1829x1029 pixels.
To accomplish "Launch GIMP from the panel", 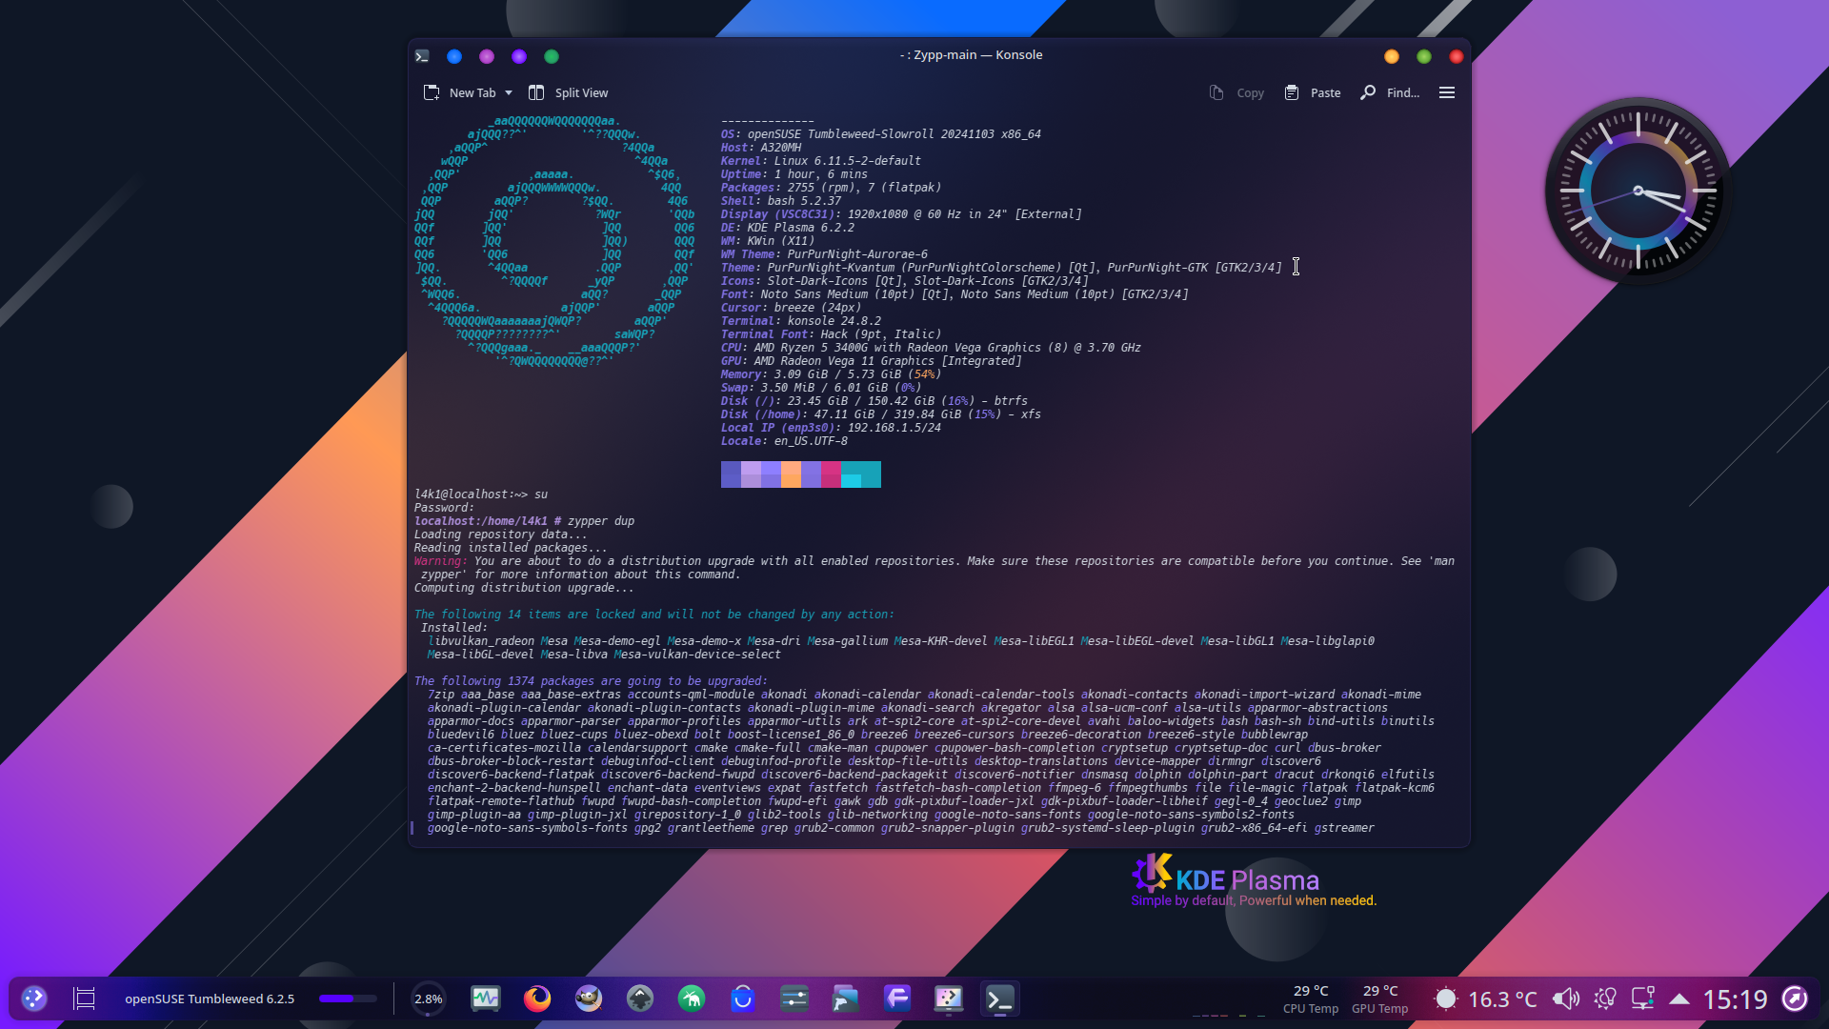I will [x=589, y=999].
